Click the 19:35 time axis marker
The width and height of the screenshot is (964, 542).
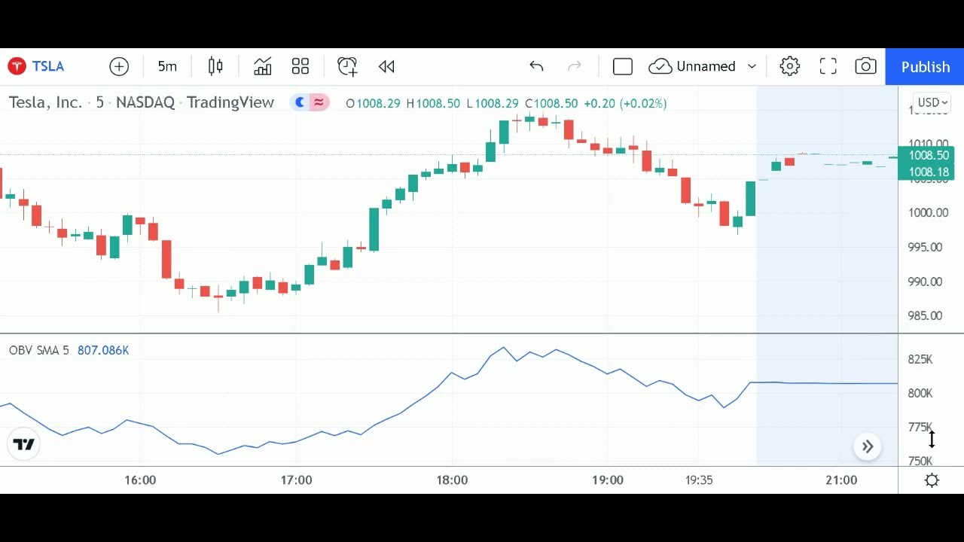click(699, 480)
